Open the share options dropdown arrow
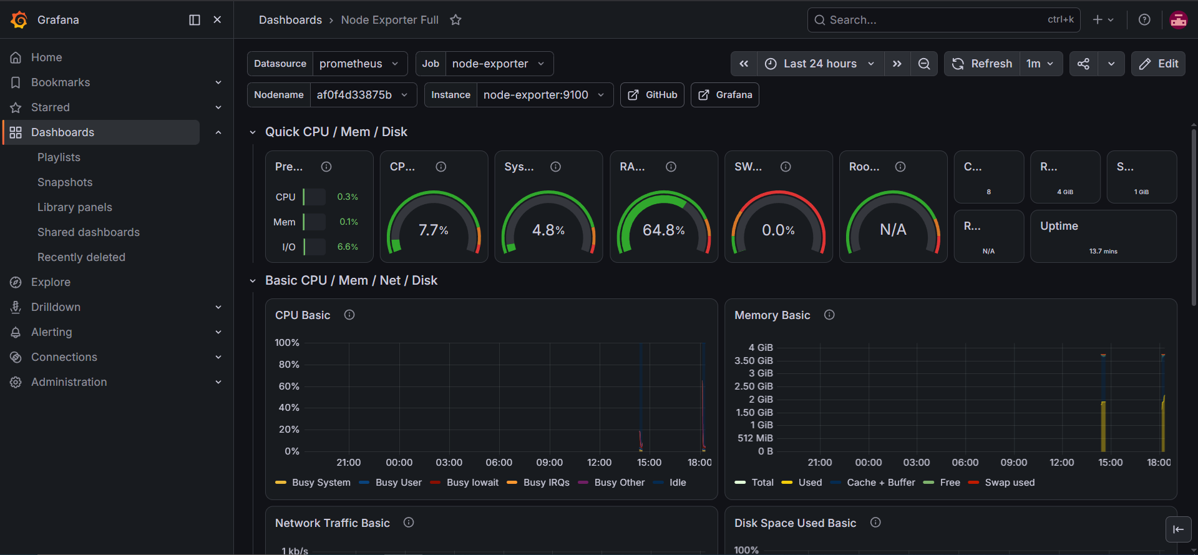 click(1111, 64)
